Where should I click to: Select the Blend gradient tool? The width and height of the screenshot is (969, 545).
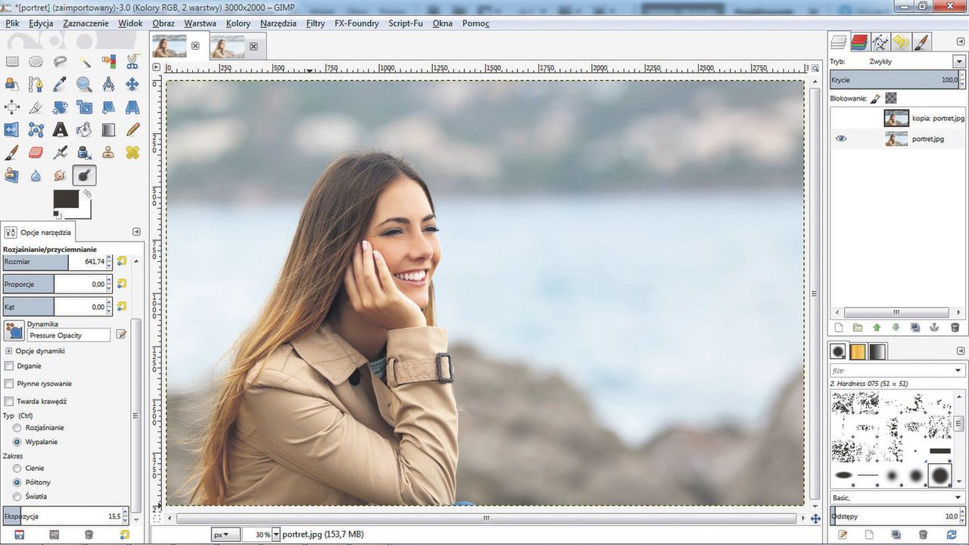coord(108,130)
